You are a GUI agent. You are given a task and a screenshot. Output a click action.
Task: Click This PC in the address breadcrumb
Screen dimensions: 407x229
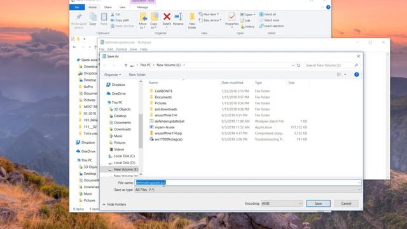pyautogui.click(x=145, y=65)
